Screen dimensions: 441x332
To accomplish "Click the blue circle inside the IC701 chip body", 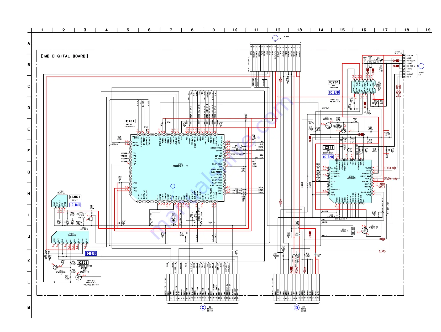I will [173, 186].
